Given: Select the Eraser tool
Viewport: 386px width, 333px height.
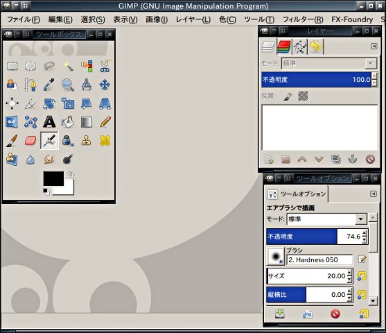Looking at the screenshot, I should click(30, 141).
